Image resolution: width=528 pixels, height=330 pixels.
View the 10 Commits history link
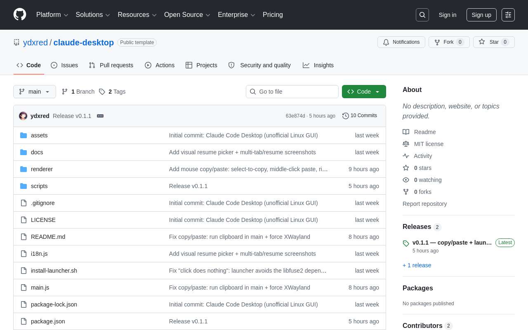point(360,116)
